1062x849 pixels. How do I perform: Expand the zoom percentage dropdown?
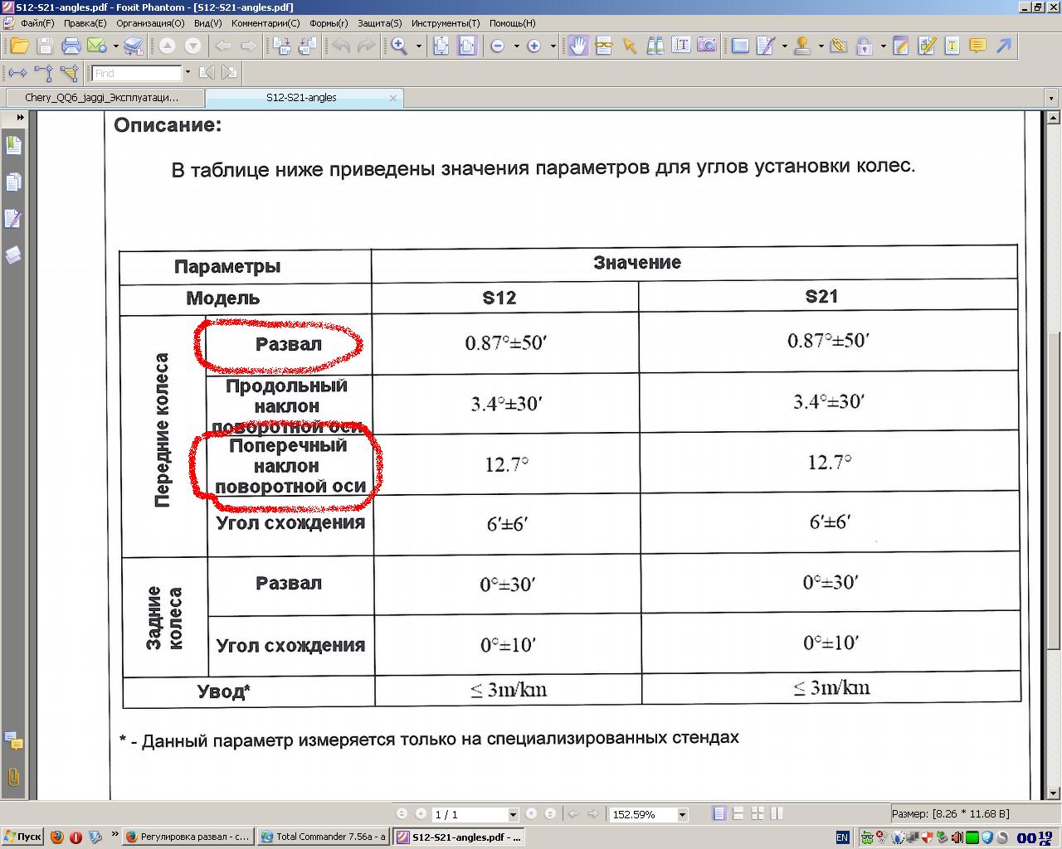pos(682,815)
